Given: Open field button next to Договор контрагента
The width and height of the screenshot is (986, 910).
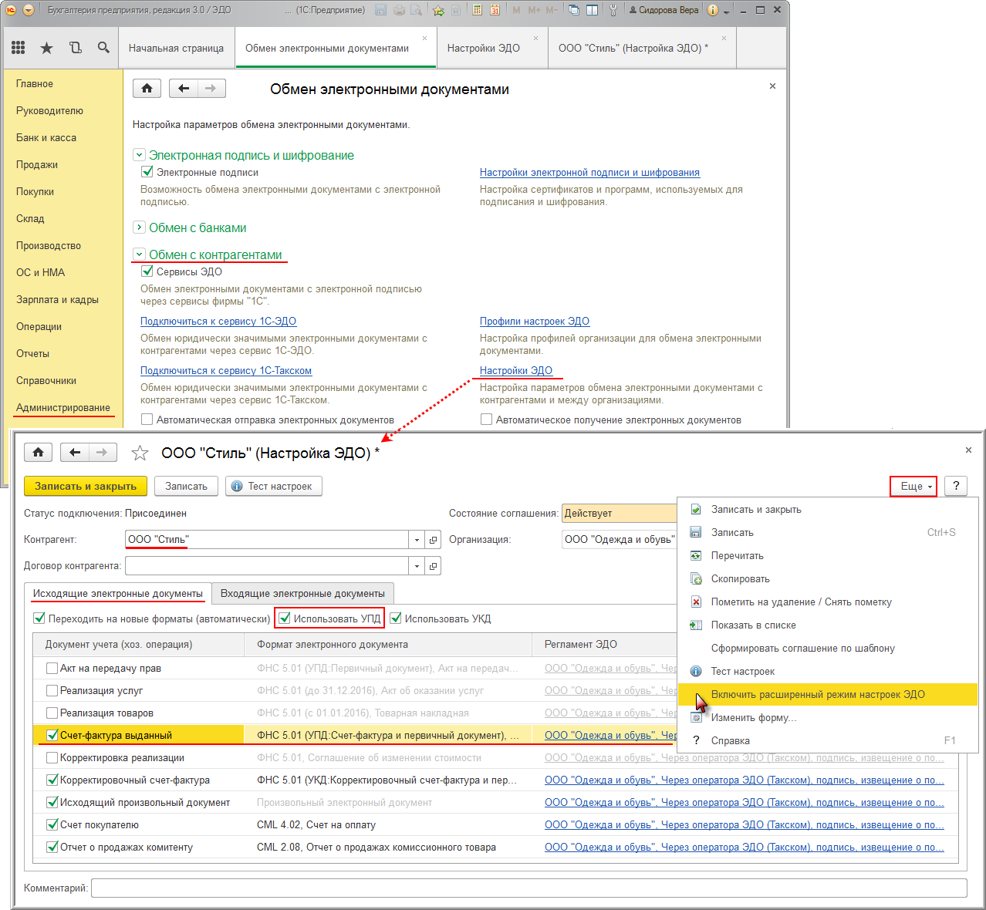Looking at the screenshot, I should 433,566.
